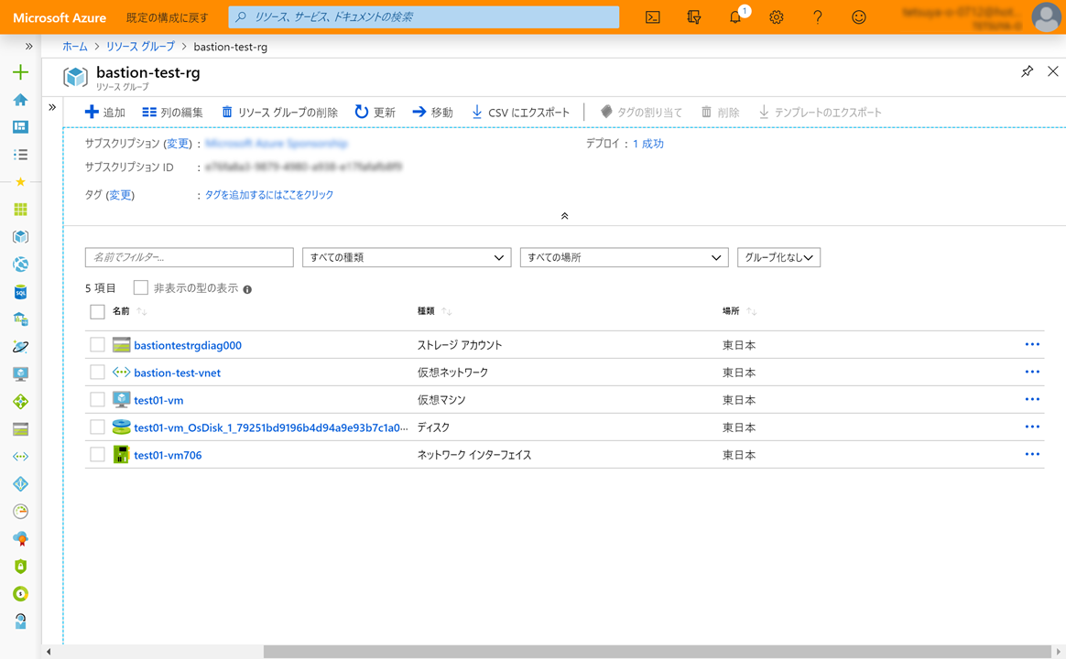Click the green create resource plus icon

(20, 72)
